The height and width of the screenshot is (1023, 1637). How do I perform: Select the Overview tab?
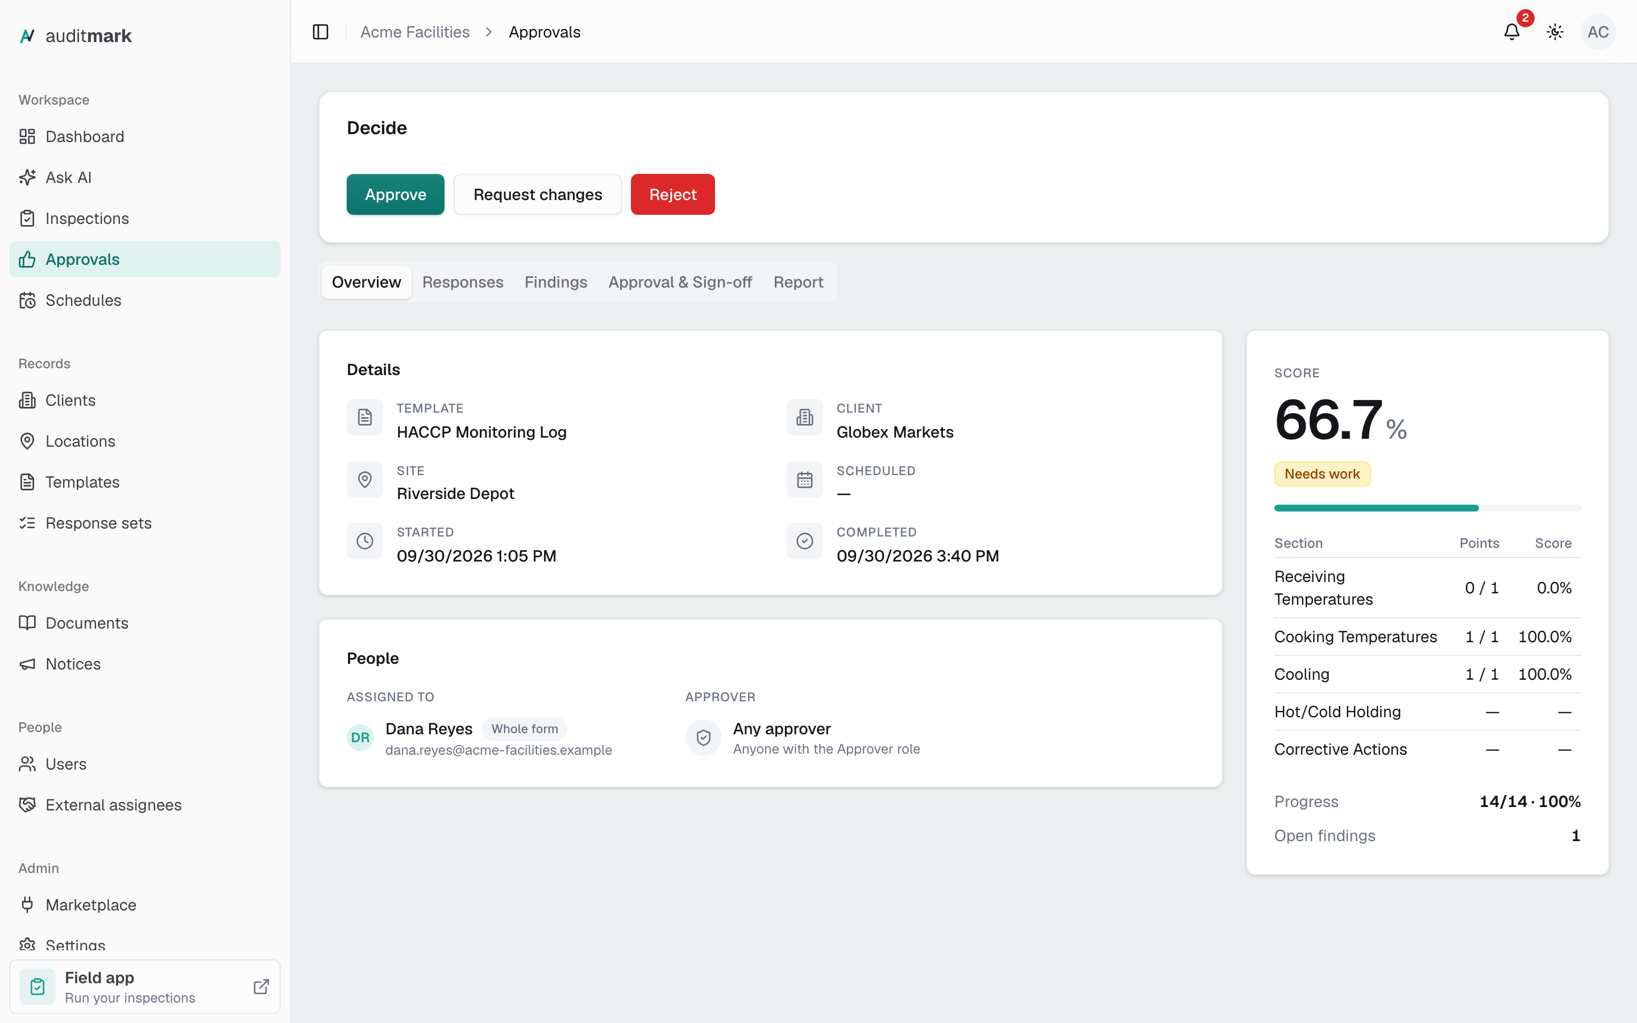pos(367,282)
